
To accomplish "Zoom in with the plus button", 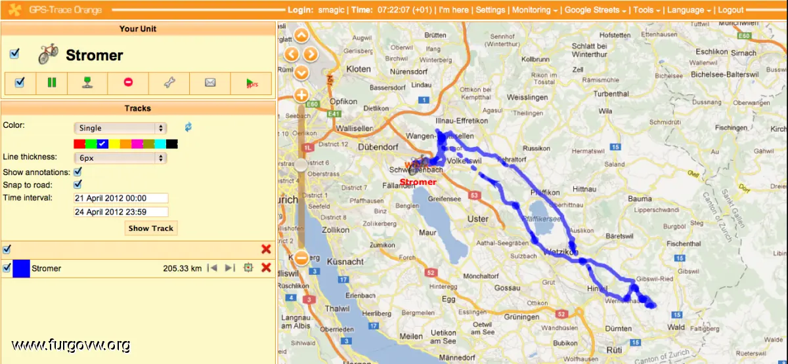I will point(301,95).
